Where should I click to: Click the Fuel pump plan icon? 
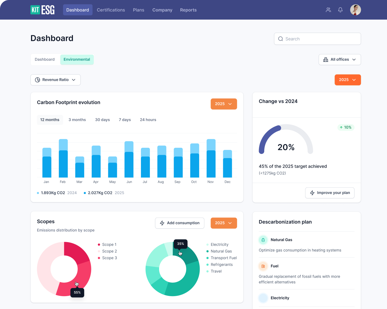tap(263, 266)
